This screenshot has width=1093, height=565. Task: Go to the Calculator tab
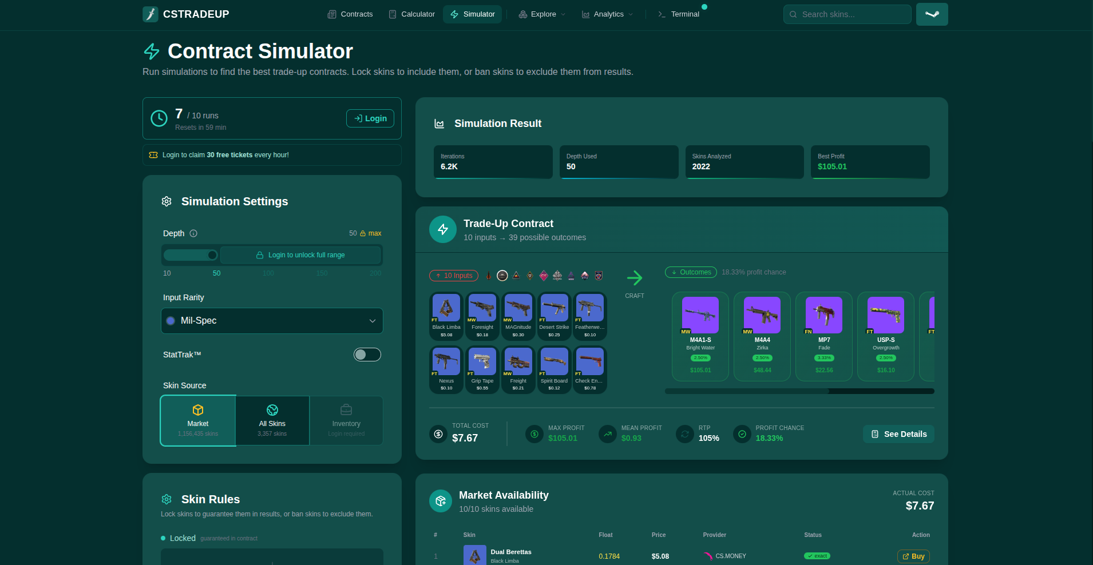click(x=412, y=14)
